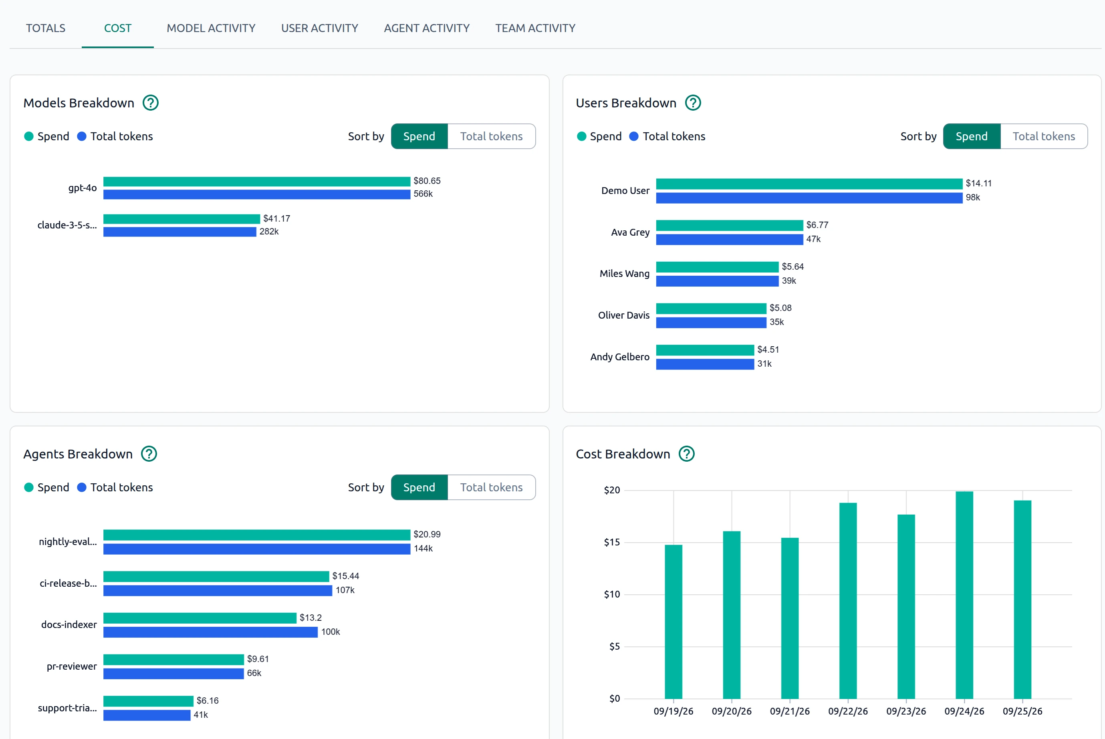Sort Users Breakdown by Spend
1105x739 pixels.
[972, 136]
